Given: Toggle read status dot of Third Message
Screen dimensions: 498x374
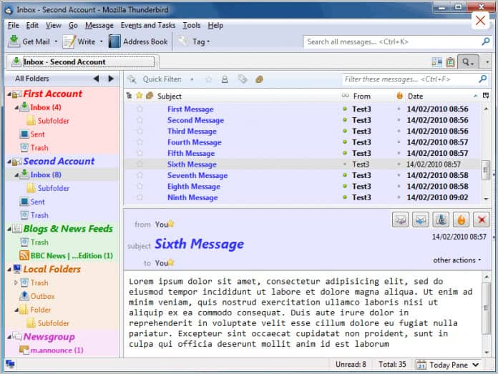Looking at the screenshot, I should pos(345,131).
